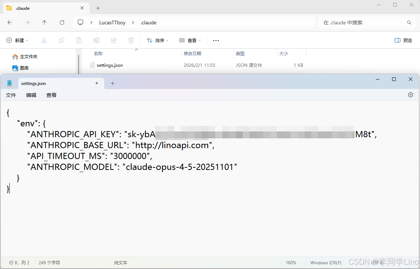Add a new Explorer tab
Screen dimensions: 420x269
[98, 8]
